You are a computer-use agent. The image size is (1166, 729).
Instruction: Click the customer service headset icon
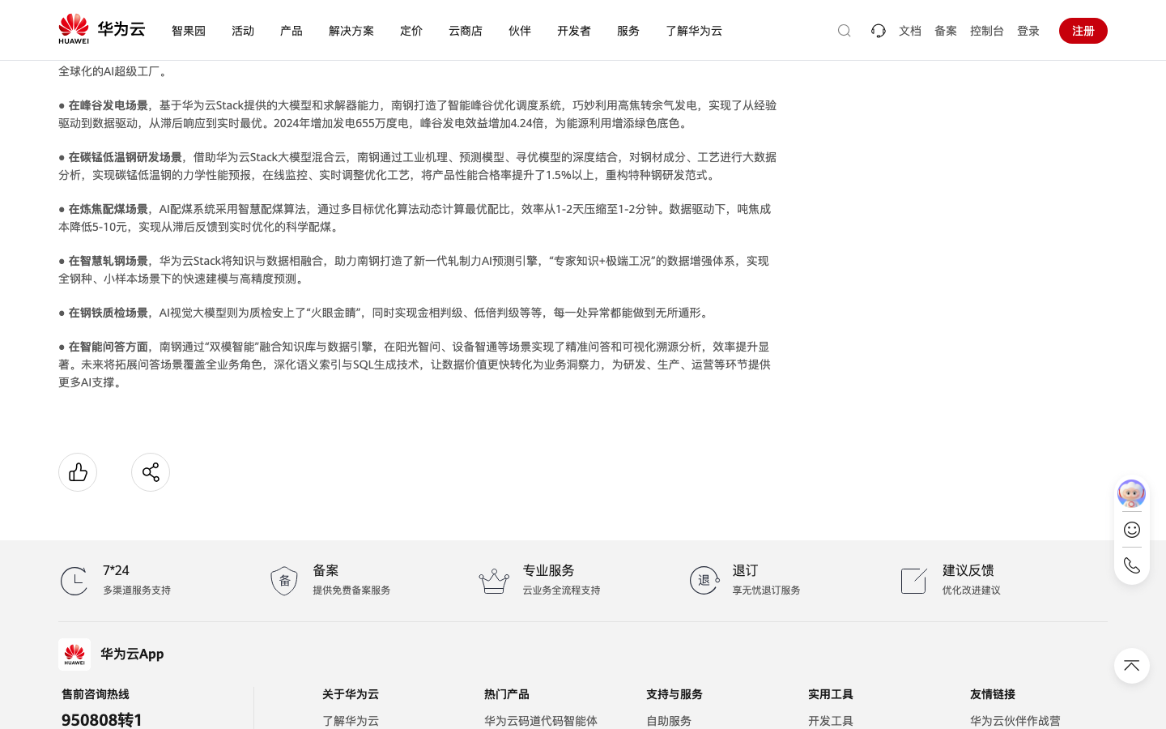tap(879, 31)
